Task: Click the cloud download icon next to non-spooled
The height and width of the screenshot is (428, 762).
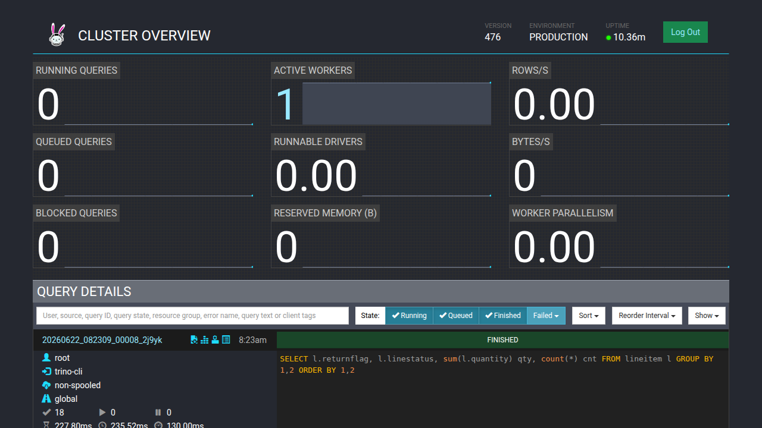Action: point(46,385)
